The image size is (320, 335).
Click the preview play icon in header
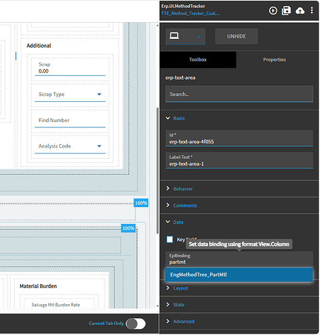(x=273, y=11)
